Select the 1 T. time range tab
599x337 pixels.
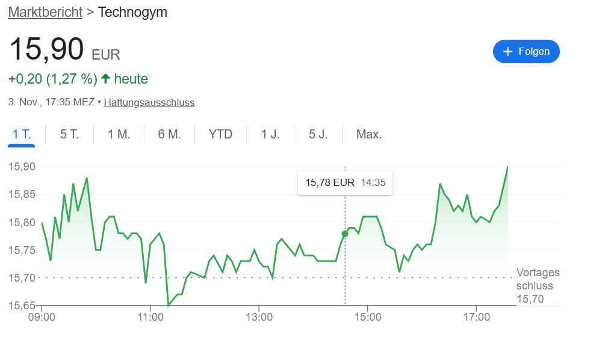coord(22,134)
